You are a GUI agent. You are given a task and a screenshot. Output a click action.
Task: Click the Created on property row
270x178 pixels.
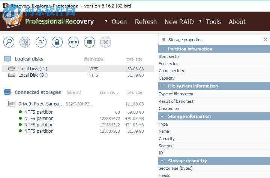click(x=214, y=108)
